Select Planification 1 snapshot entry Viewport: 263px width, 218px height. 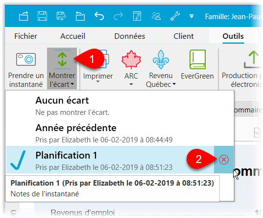coord(110,160)
